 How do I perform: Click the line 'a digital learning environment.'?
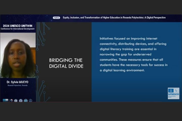pyautogui.click(x=122, y=70)
